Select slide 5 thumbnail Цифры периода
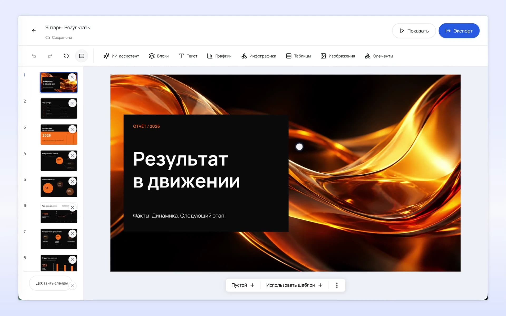This screenshot has height=316, width=506. point(59,187)
